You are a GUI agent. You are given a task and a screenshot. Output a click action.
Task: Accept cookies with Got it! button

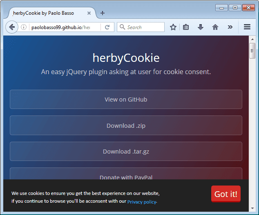point(226,194)
